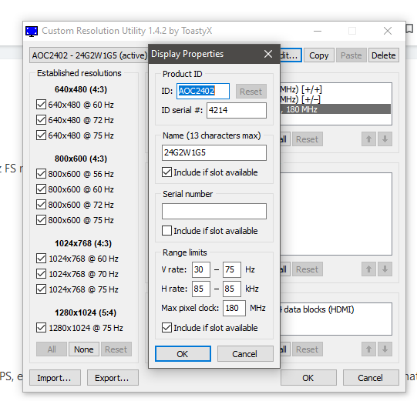Viewport: 417px width, 401px height.
Task: Select the resolution row ending in [+/–]
Action: pos(335,99)
